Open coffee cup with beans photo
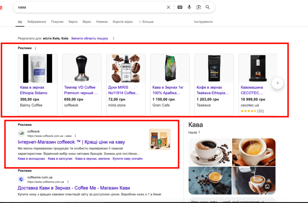 (x=210, y=152)
